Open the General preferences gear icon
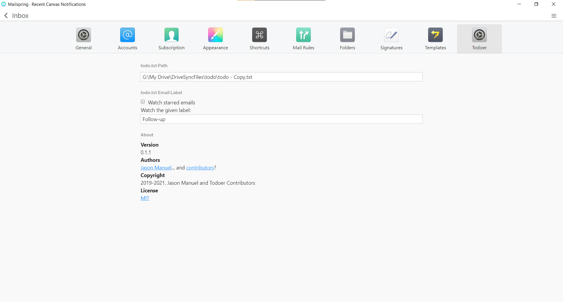This screenshot has height=302, width=563. tap(84, 35)
